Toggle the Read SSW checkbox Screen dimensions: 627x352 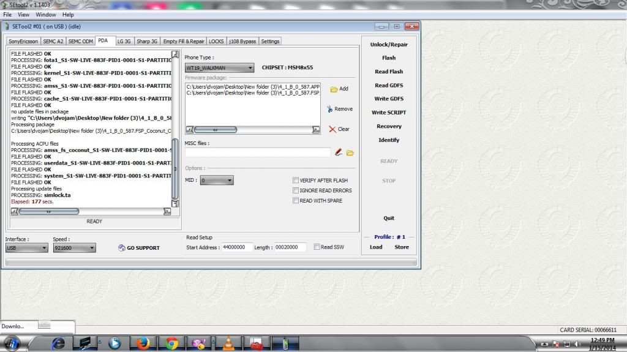click(317, 247)
